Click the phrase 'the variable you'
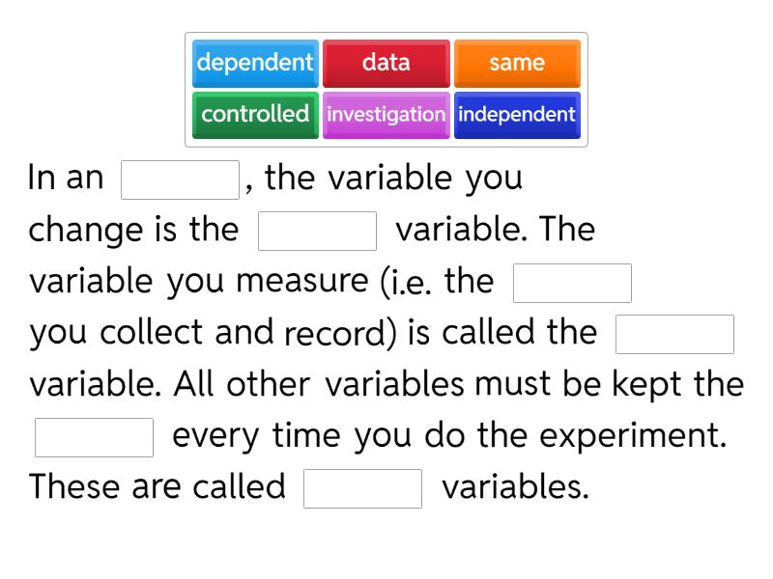773x579 pixels. 393,179
